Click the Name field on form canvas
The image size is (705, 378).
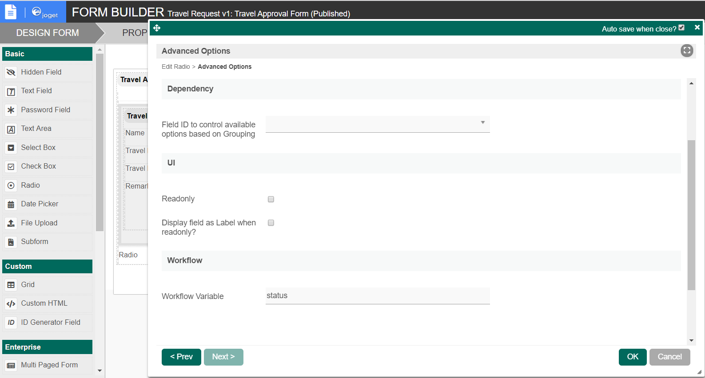point(135,133)
